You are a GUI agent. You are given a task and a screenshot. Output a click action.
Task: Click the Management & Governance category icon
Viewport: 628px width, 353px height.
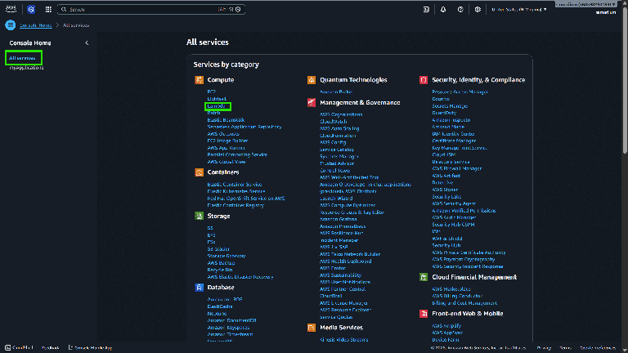pyautogui.click(x=312, y=102)
